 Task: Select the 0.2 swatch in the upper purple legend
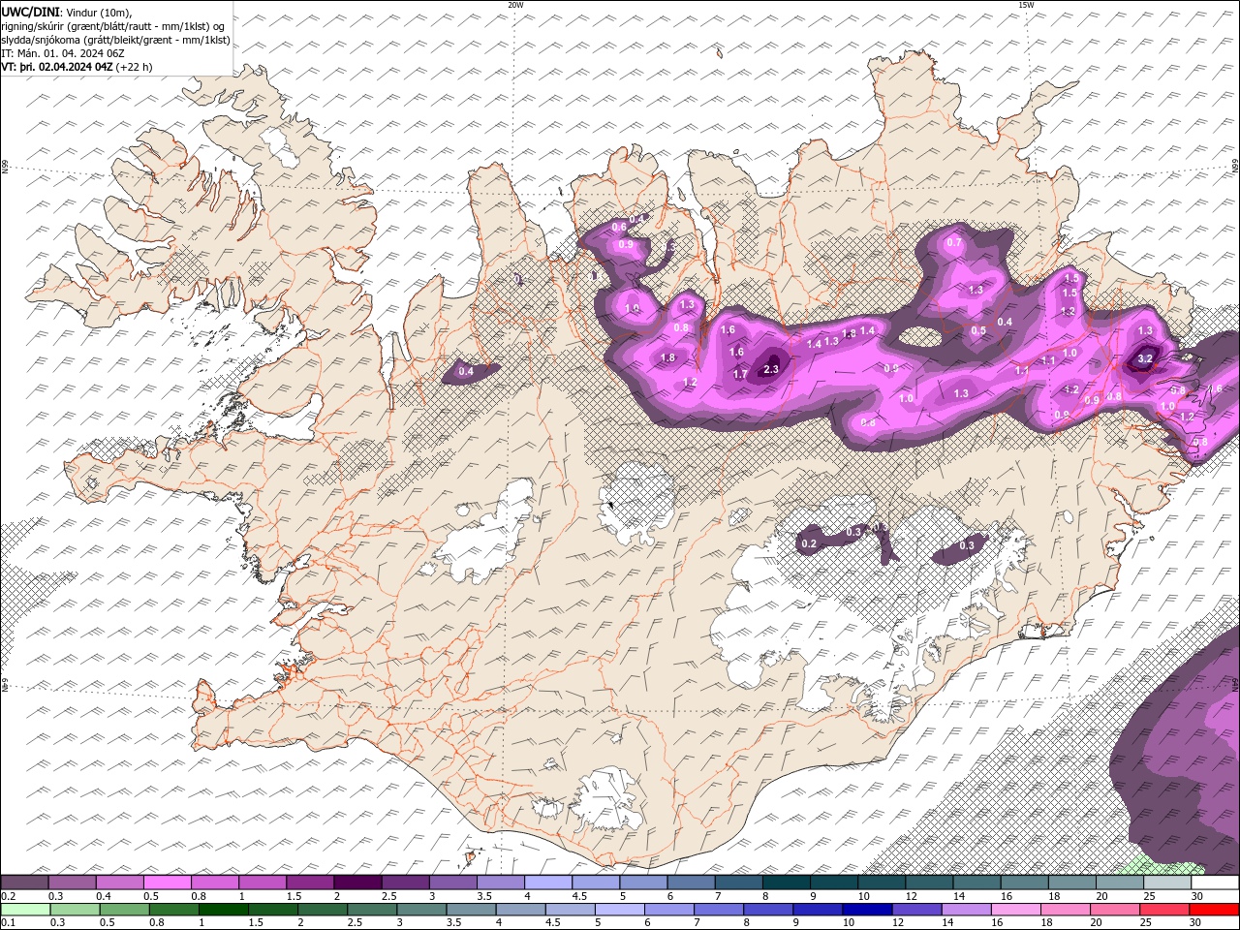click(24, 883)
